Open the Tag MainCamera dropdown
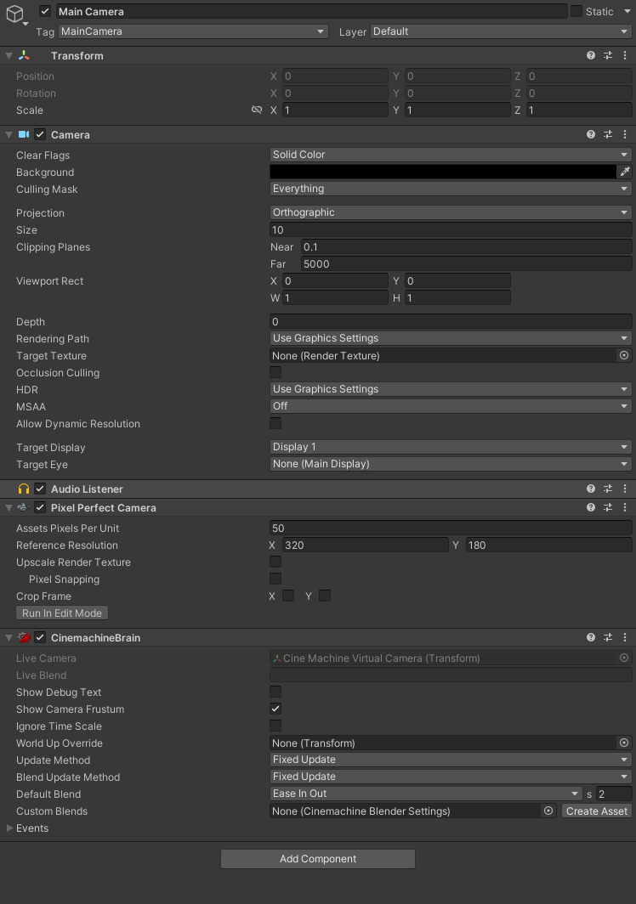This screenshot has width=636, height=904. (x=193, y=31)
